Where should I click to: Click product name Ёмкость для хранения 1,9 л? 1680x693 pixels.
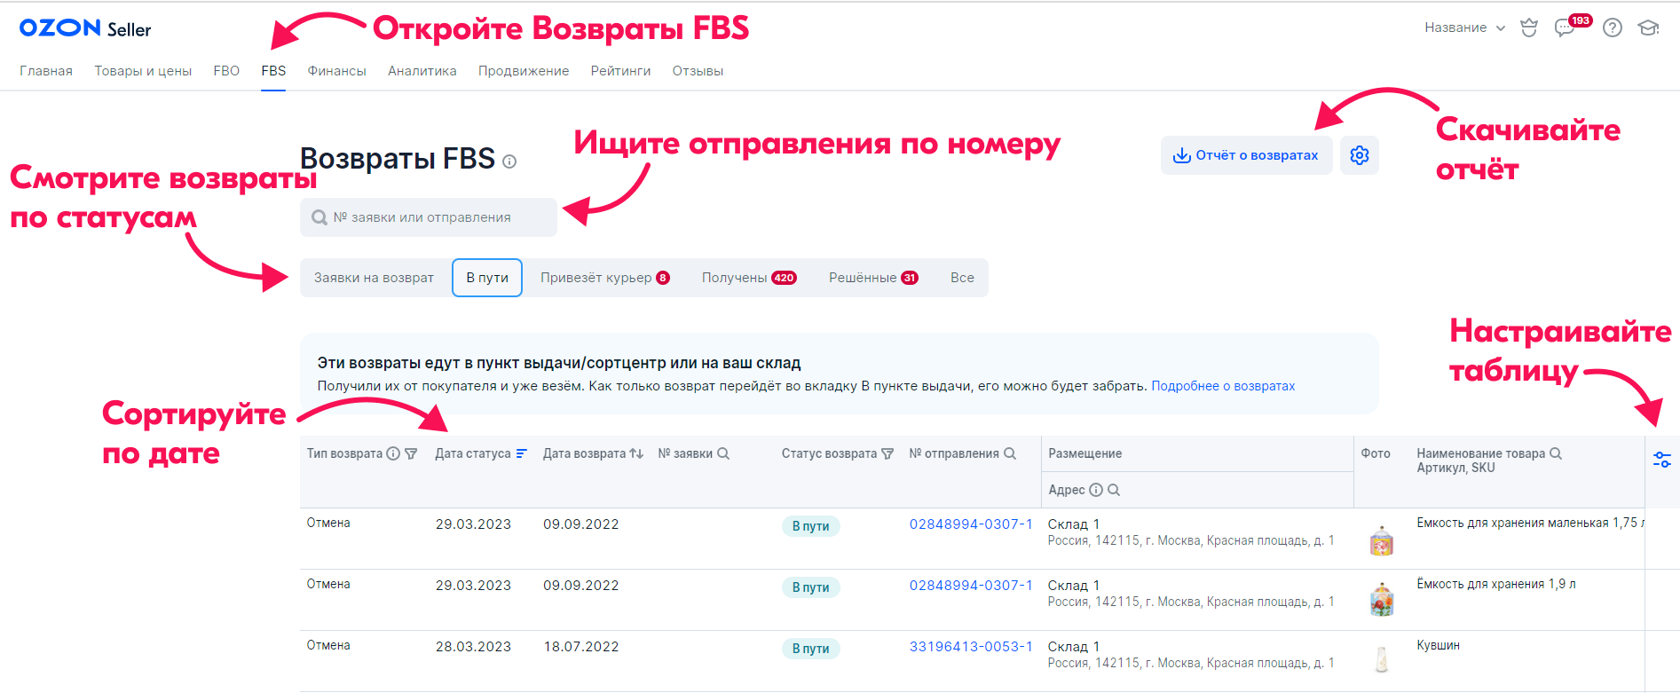pyautogui.click(x=1496, y=584)
